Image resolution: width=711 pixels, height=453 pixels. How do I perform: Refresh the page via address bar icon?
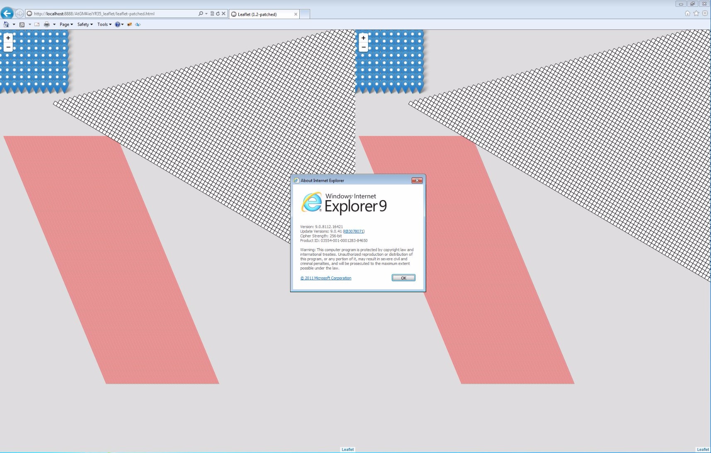(x=218, y=14)
